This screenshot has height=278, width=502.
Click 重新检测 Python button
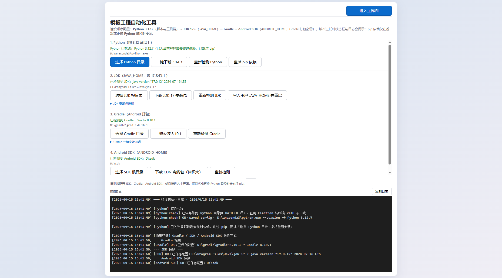click(208, 62)
